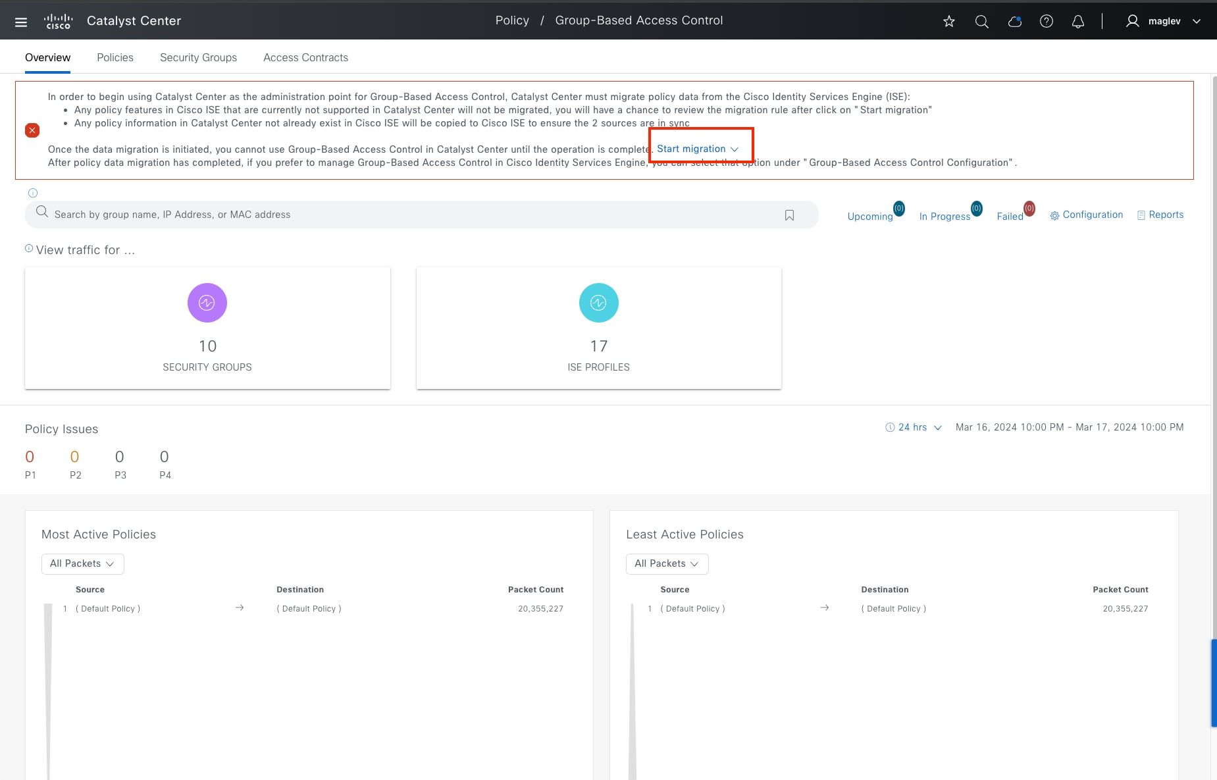Expand All Packets under Most Active Policies
The height and width of the screenshot is (780, 1217).
(82, 563)
